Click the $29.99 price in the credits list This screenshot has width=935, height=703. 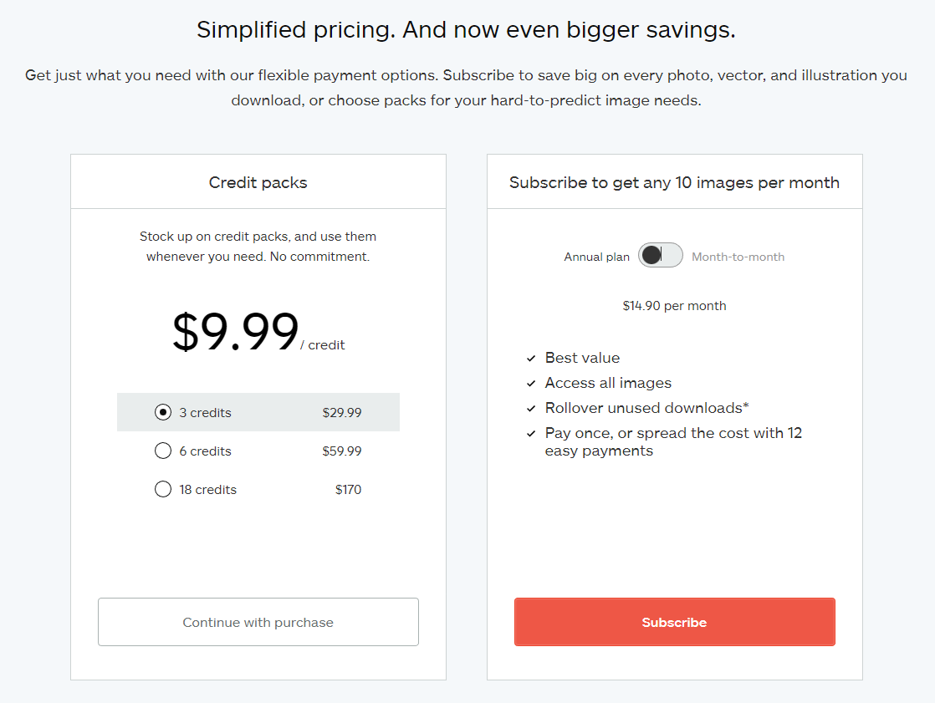(x=341, y=413)
